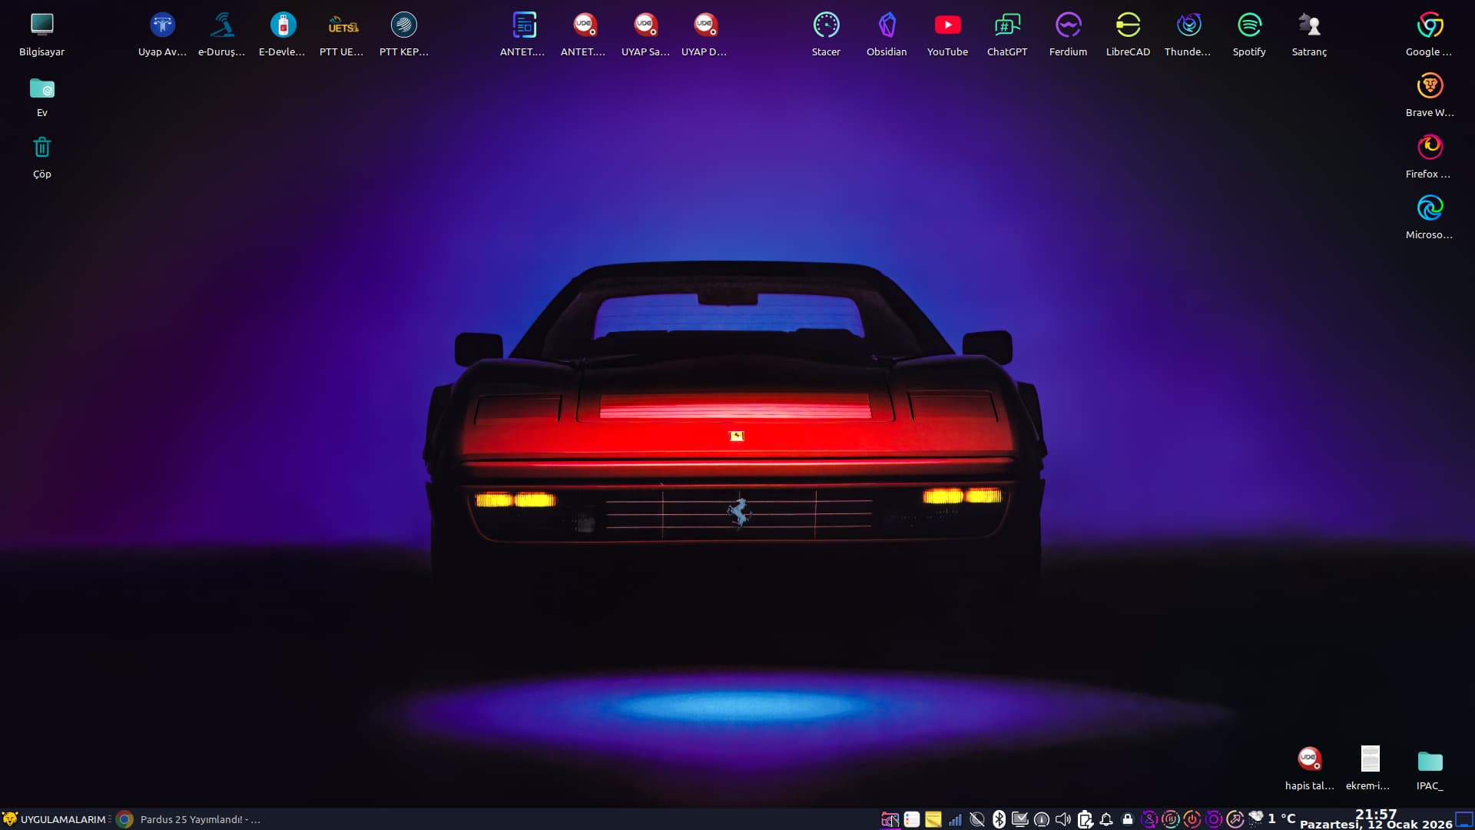The height and width of the screenshot is (830, 1475).
Task: Open the notification bell in tray
Action: [1106, 819]
